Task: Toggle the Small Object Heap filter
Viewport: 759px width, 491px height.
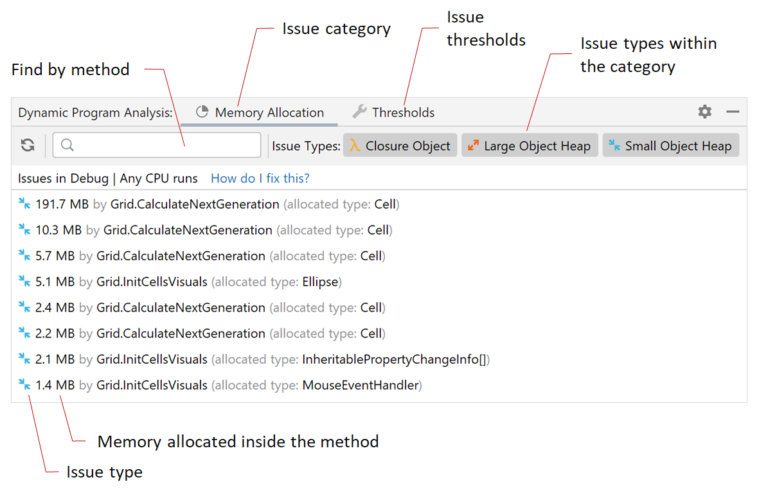Action: point(670,145)
